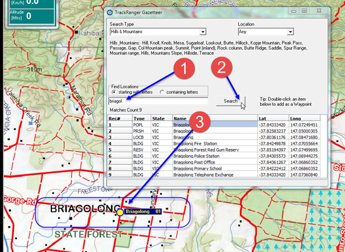Click 'Briagolong Primary School' in results

(198, 168)
